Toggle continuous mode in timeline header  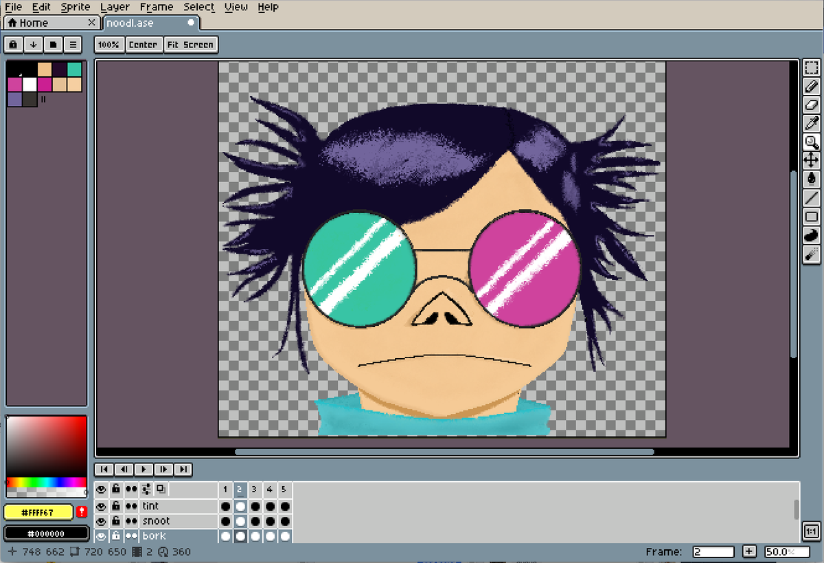tap(131, 489)
